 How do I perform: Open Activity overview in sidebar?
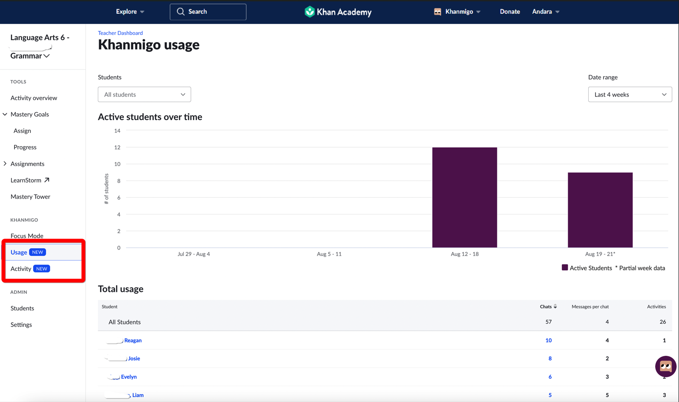[34, 98]
